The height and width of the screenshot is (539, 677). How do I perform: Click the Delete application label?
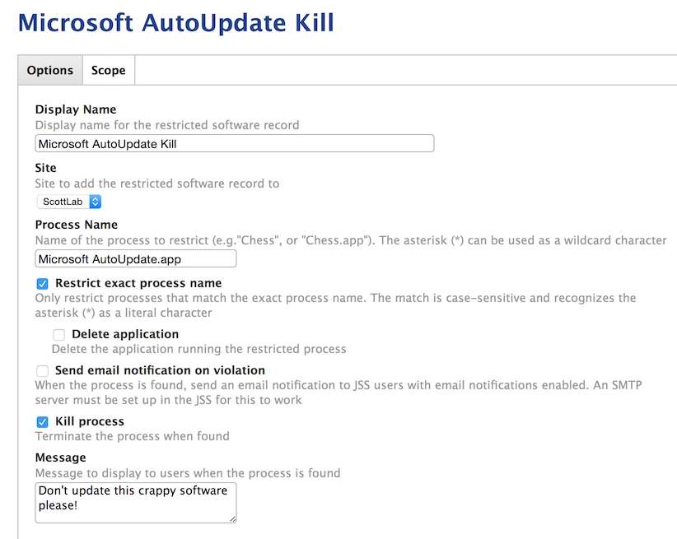click(x=125, y=334)
